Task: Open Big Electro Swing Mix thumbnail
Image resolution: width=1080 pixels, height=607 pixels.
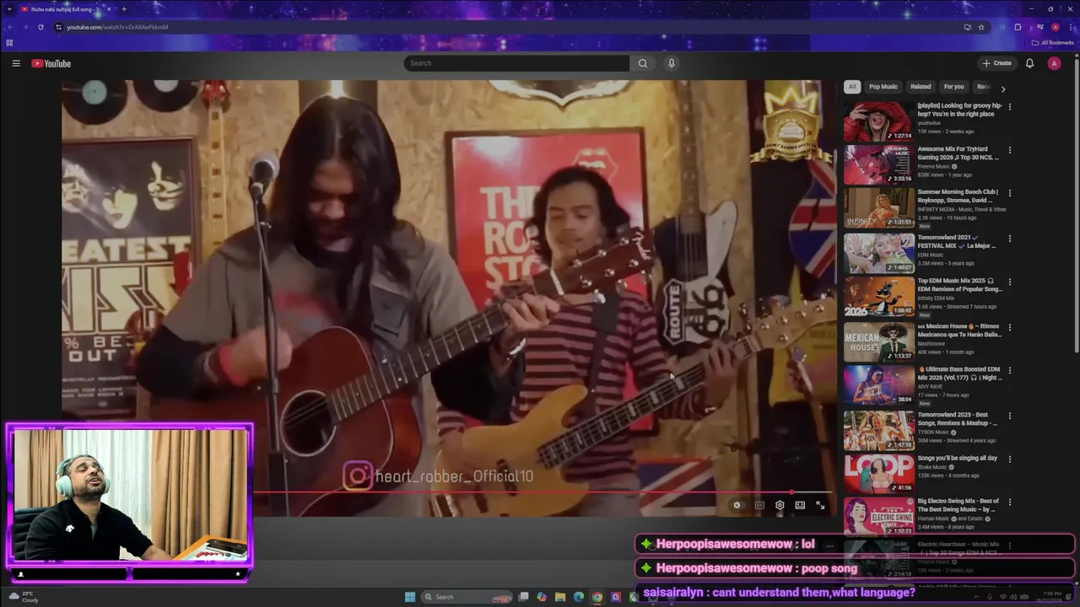Action: [x=878, y=515]
